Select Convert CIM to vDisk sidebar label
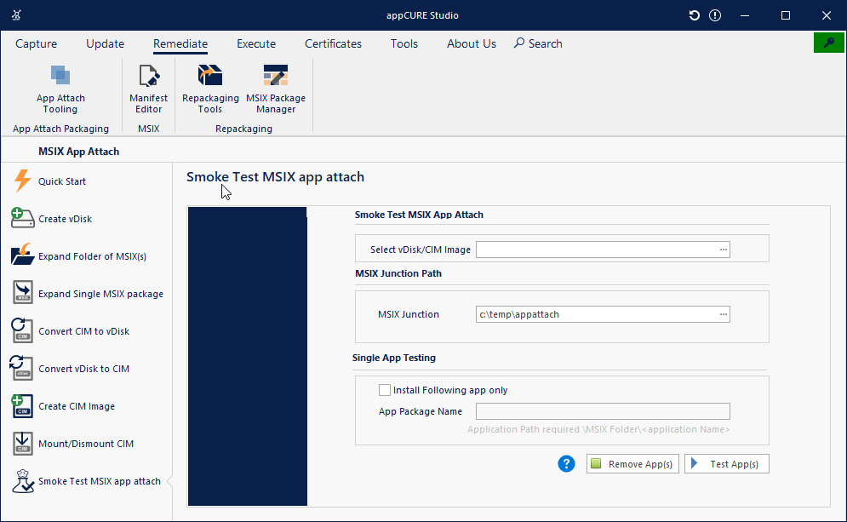 pyautogui.click(x=83, y=331)
